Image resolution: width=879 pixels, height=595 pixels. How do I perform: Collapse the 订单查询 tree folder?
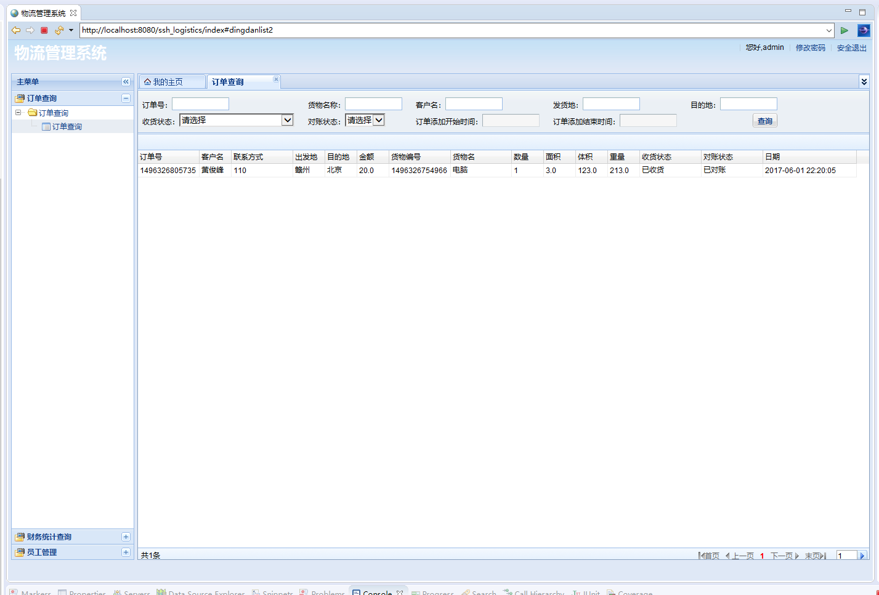click(18, 113)
